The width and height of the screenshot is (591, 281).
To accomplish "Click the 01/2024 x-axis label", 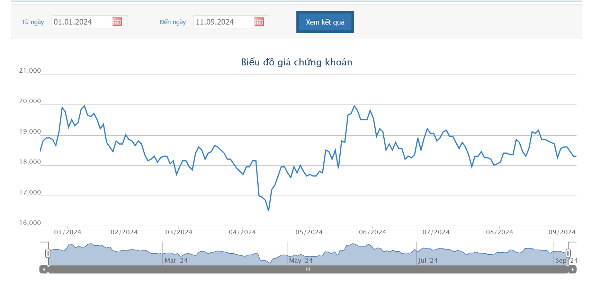I will point(68,232).
